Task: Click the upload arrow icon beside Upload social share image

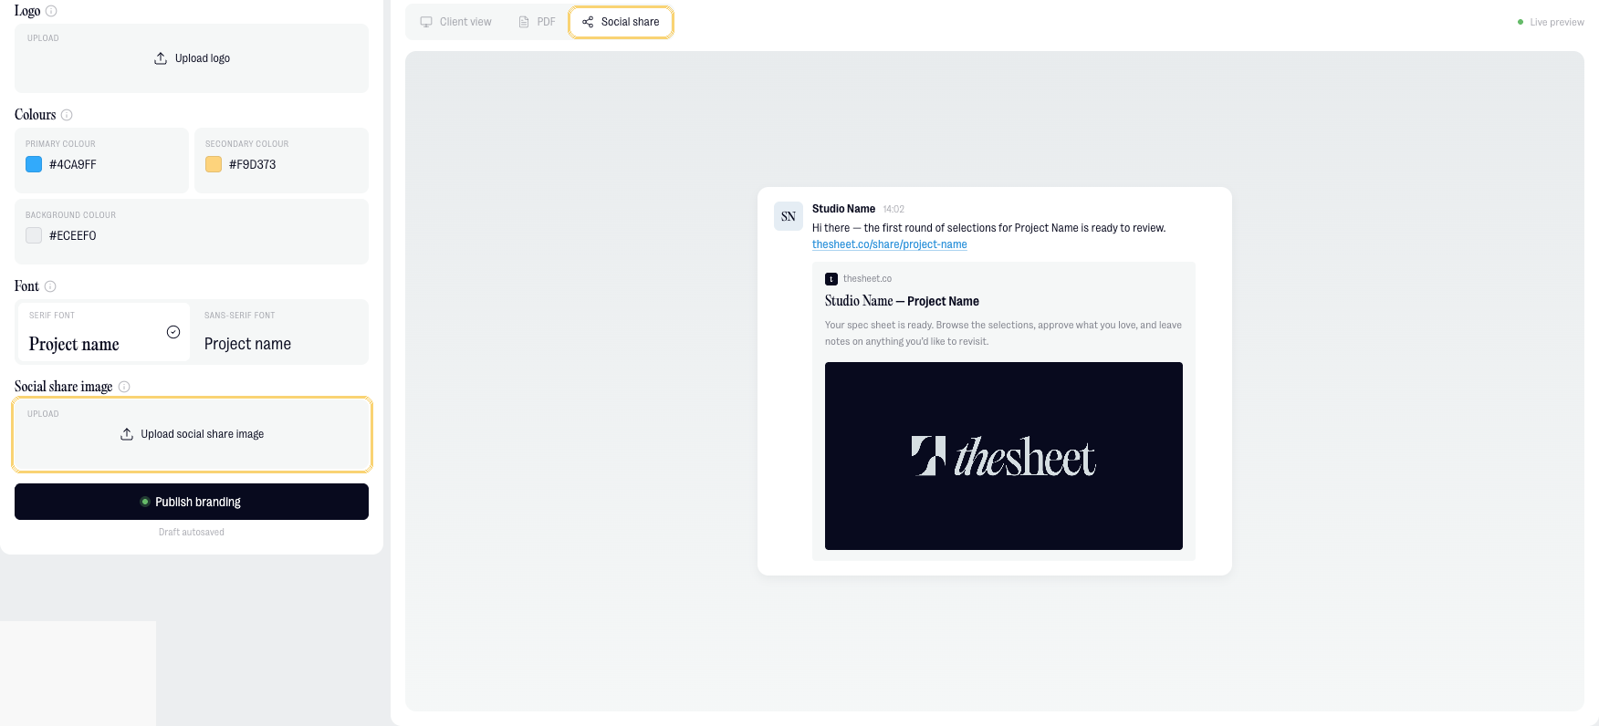Action: 127,434
